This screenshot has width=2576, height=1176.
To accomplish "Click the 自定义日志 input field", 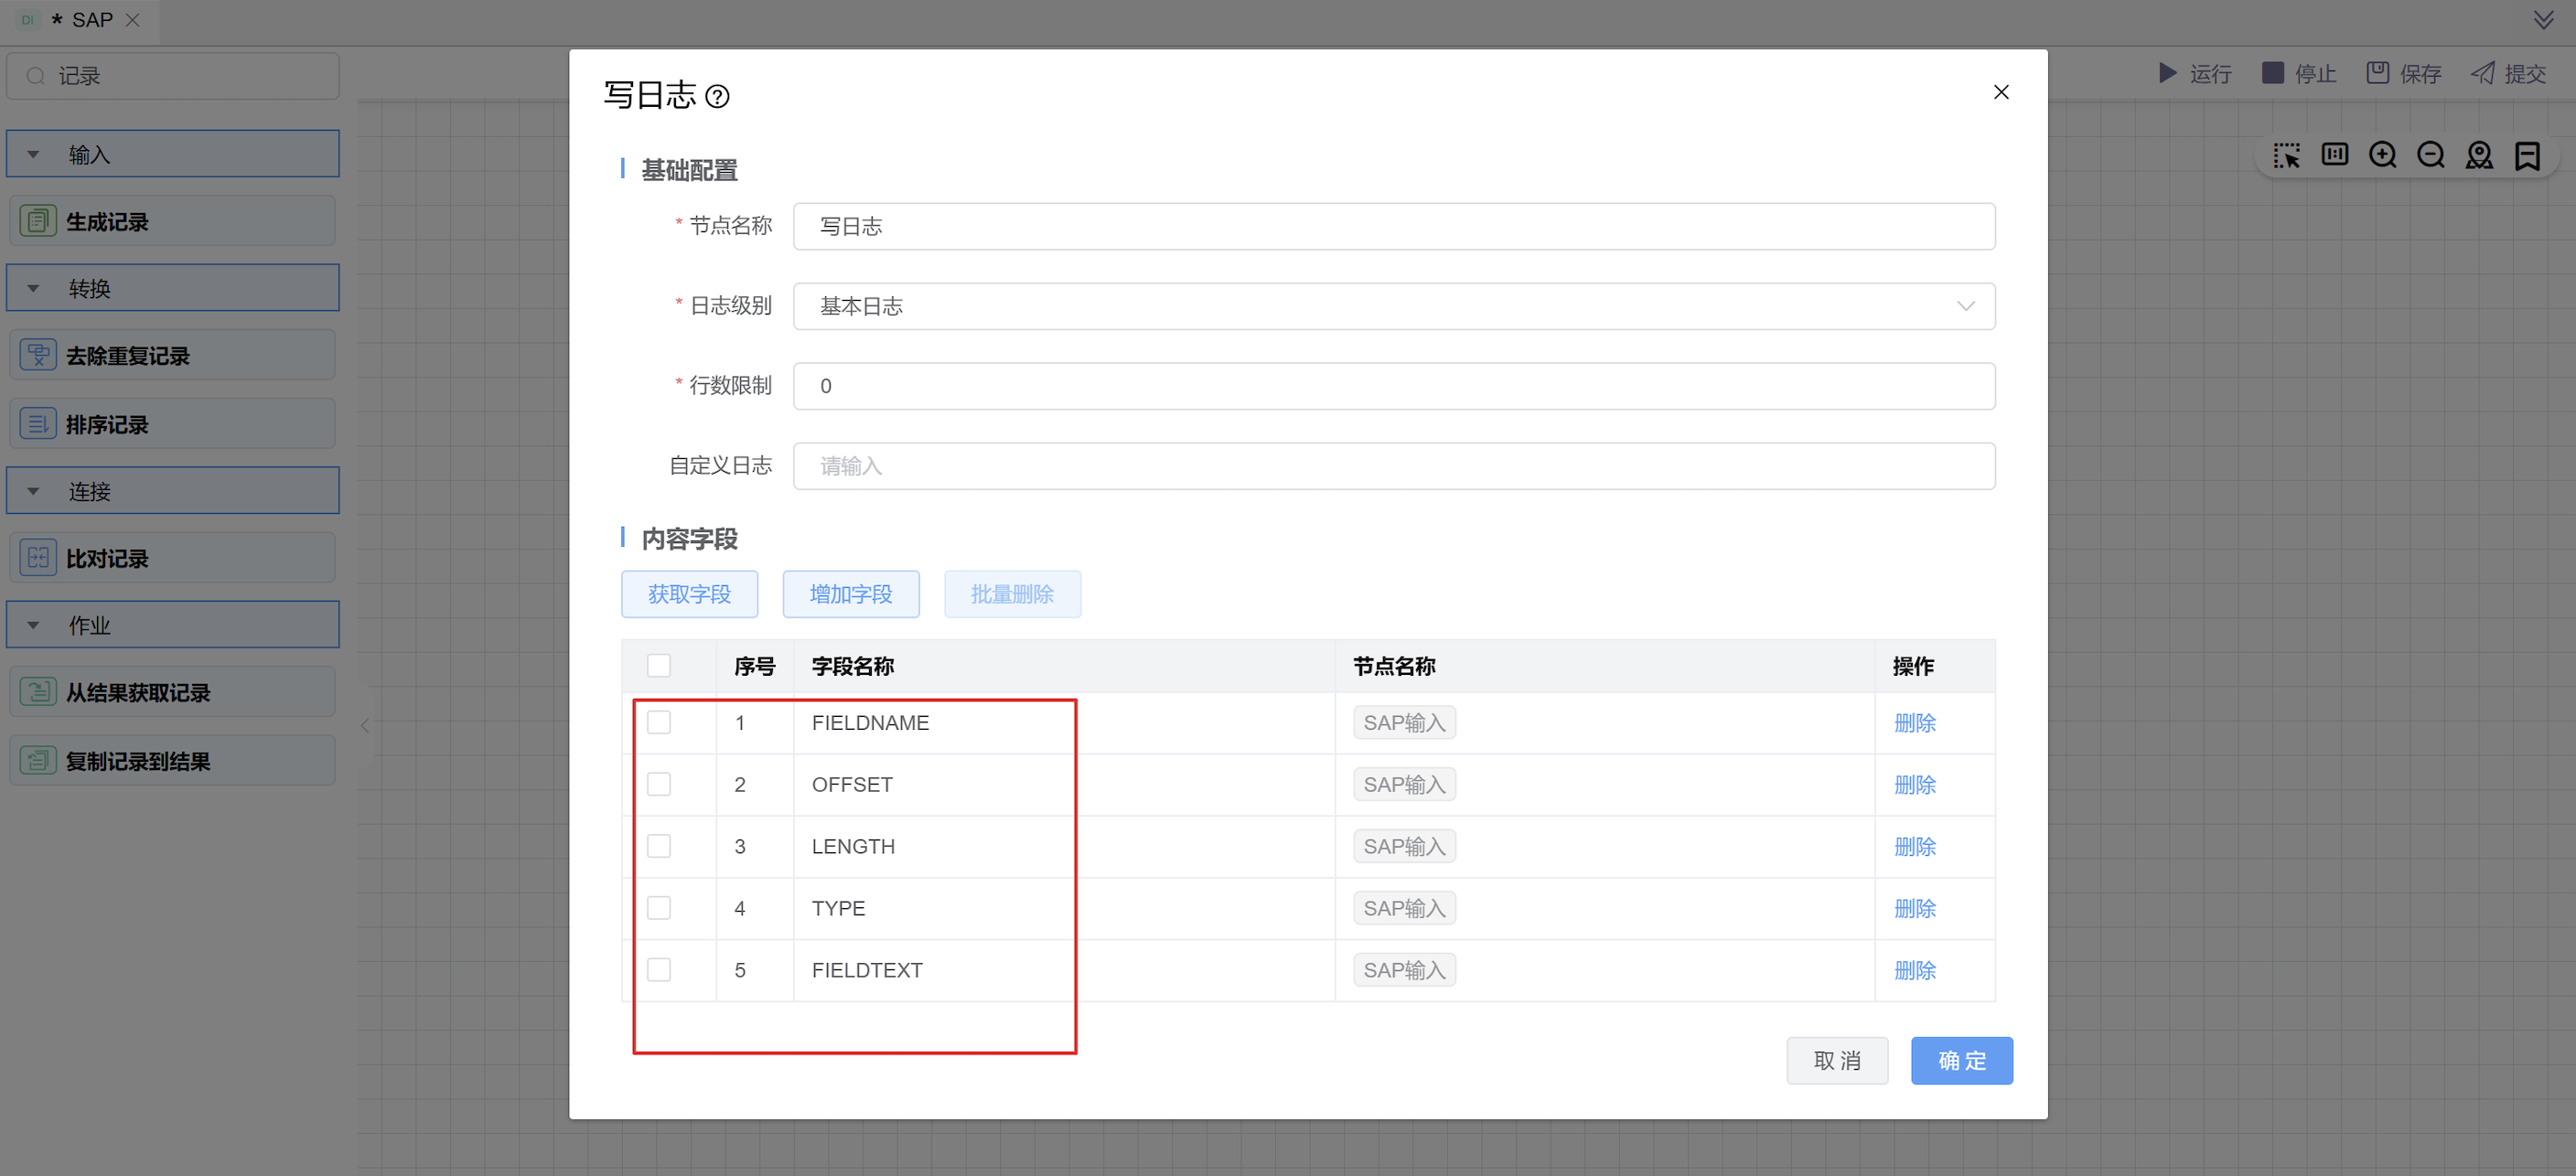I will [1393, 466].
